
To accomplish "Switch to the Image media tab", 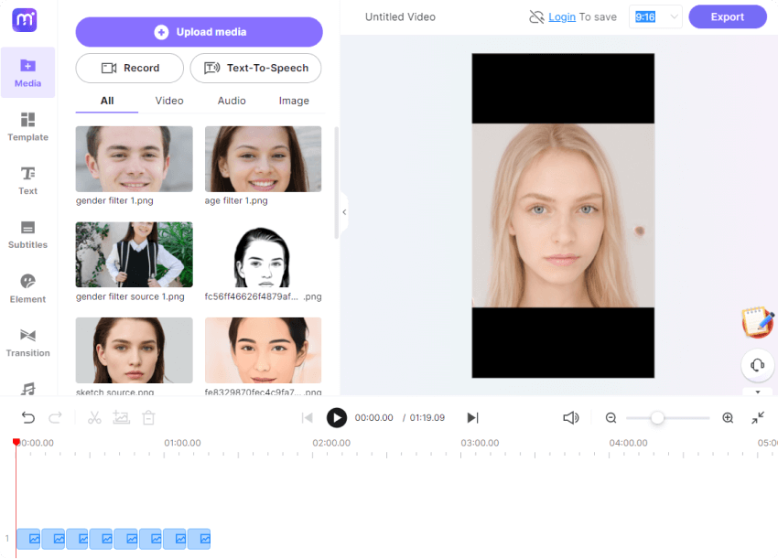I will tap(293, 101).
